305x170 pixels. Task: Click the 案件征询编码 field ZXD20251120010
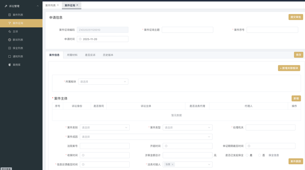coord(103,30)
